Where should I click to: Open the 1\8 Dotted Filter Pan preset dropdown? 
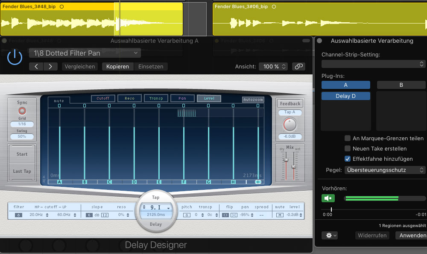[85, 53]
